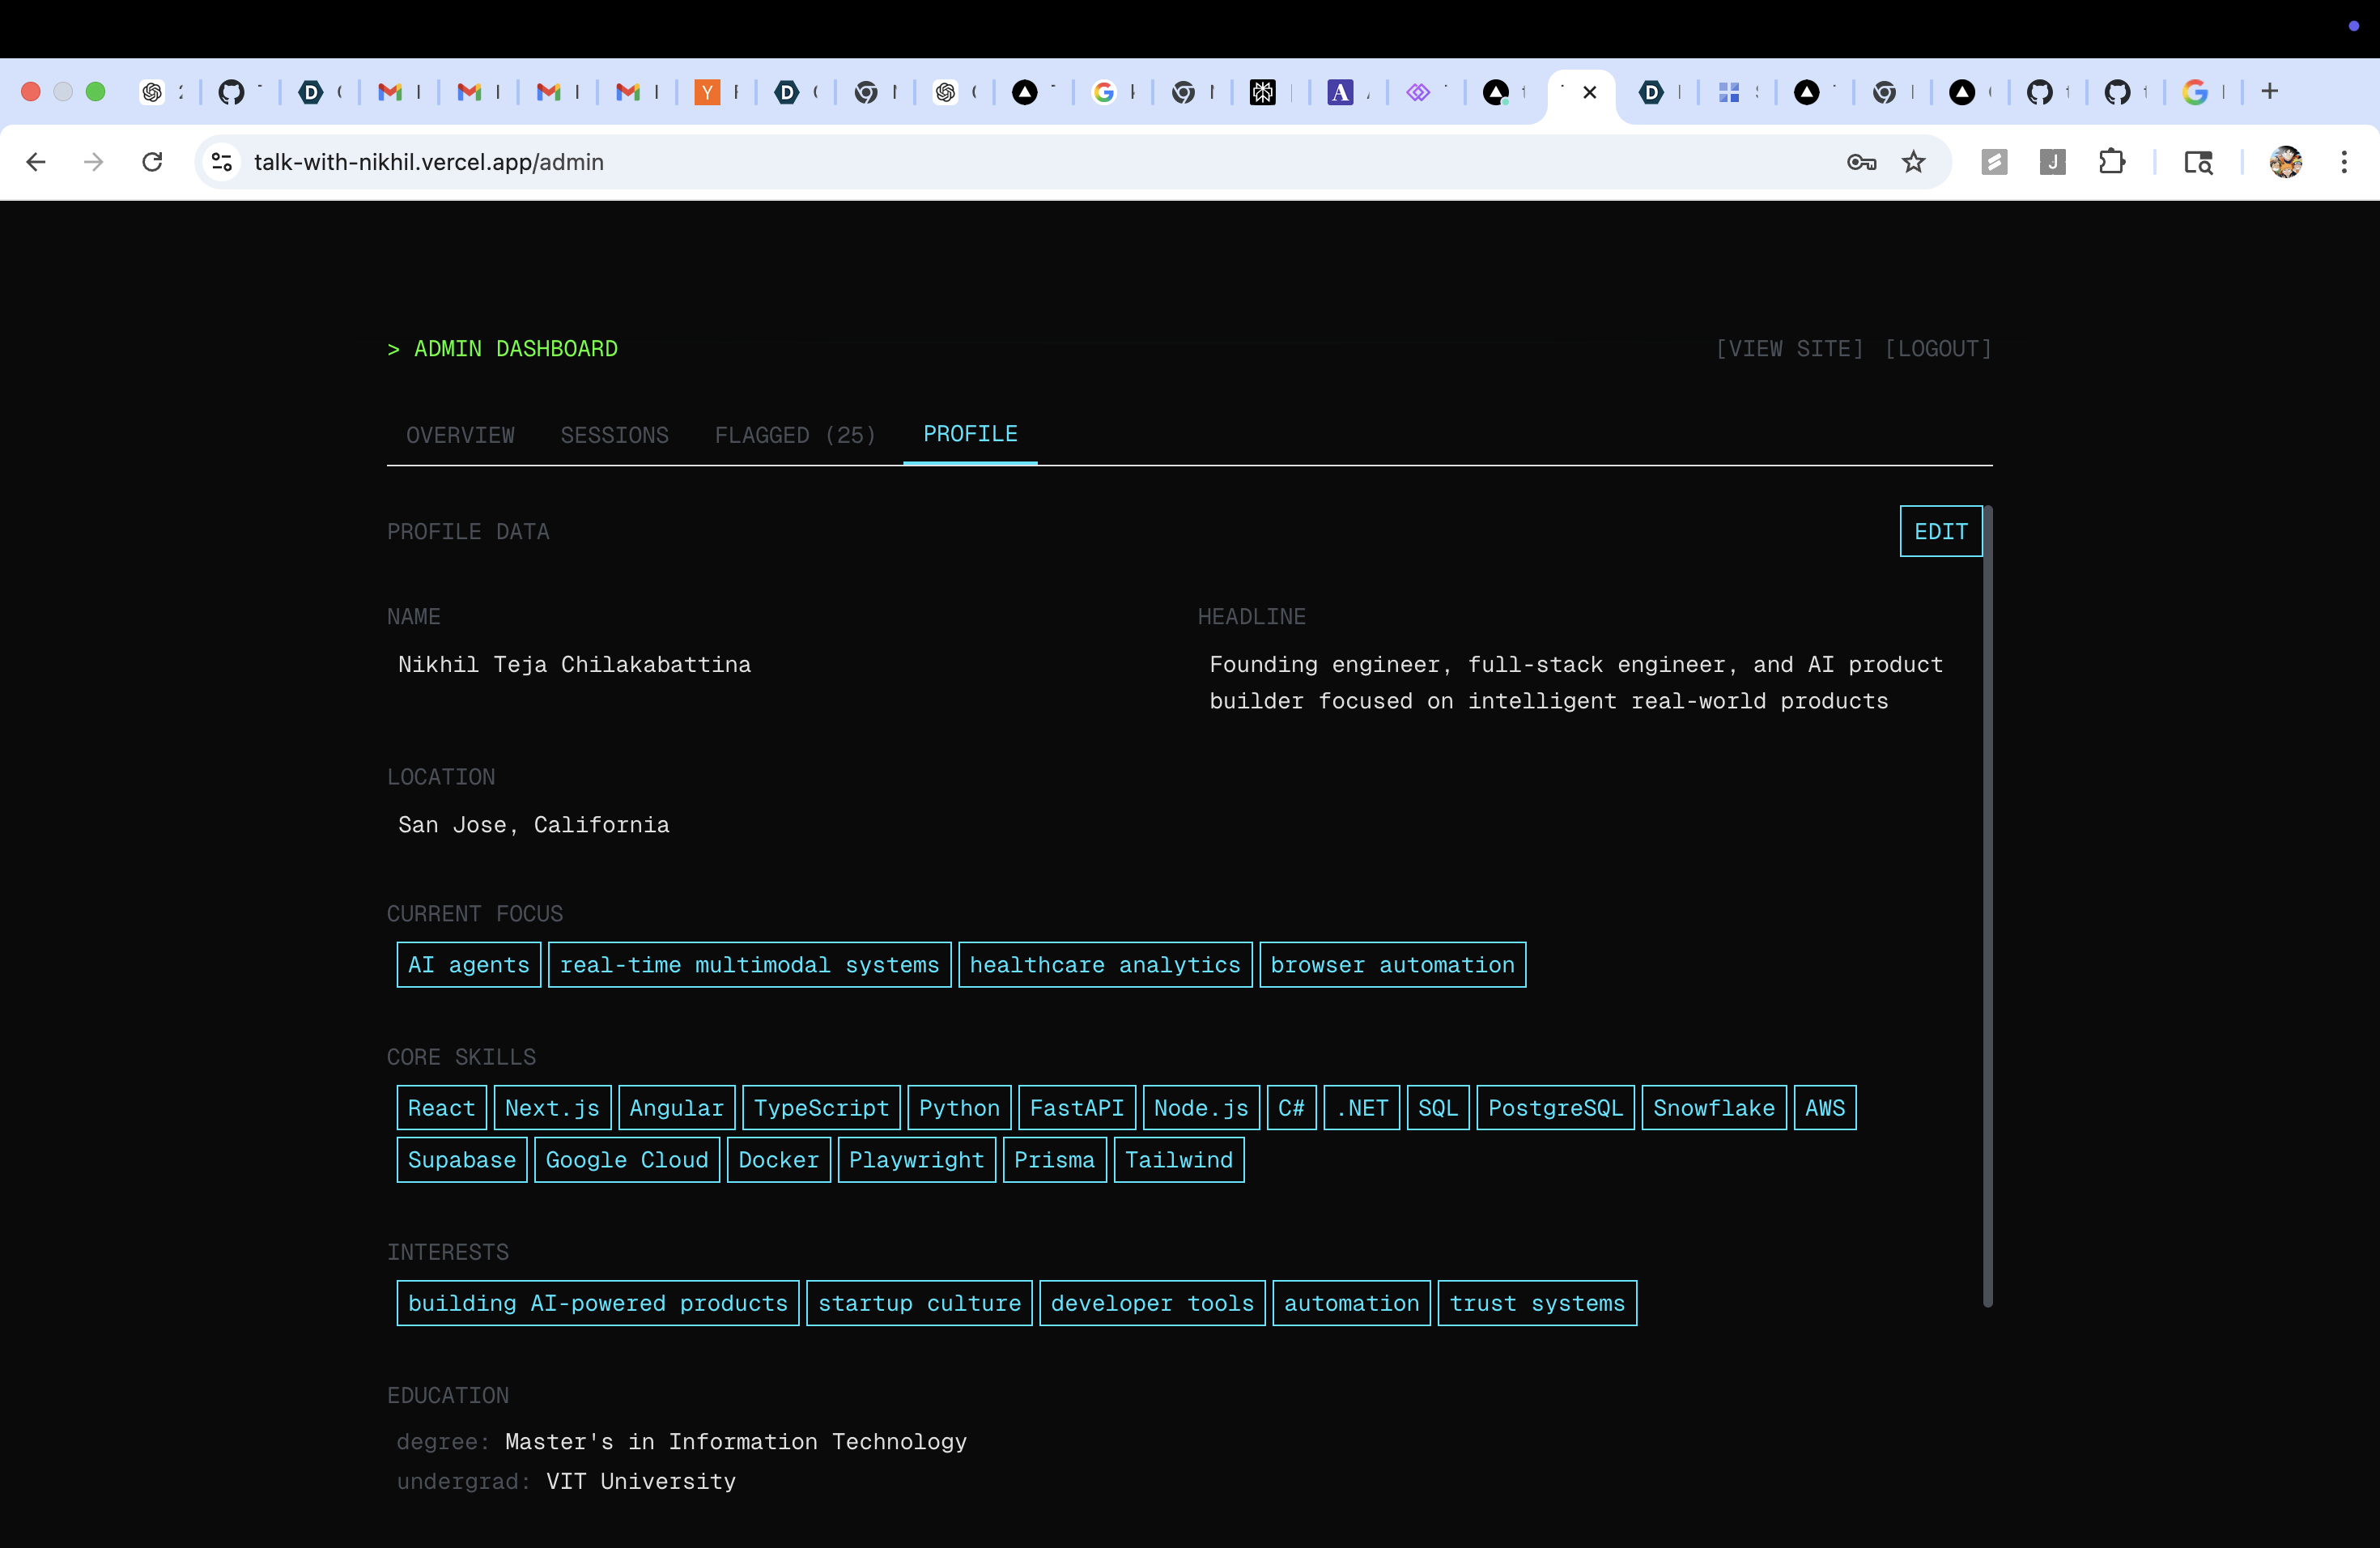Screen dimensions: 2380x1548
Task: Bookmark this page with star icon
Action: [x=1913, y=162]
